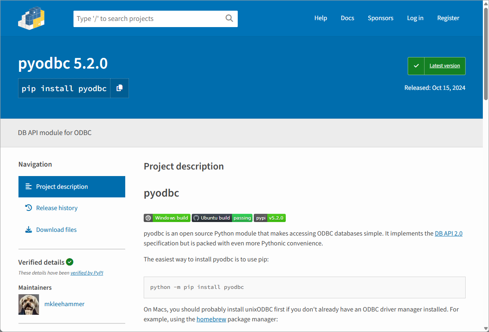489x332 pixels.
Task: Click the Windows build badge
Action: pyautogui.click(x=167, y=218)
